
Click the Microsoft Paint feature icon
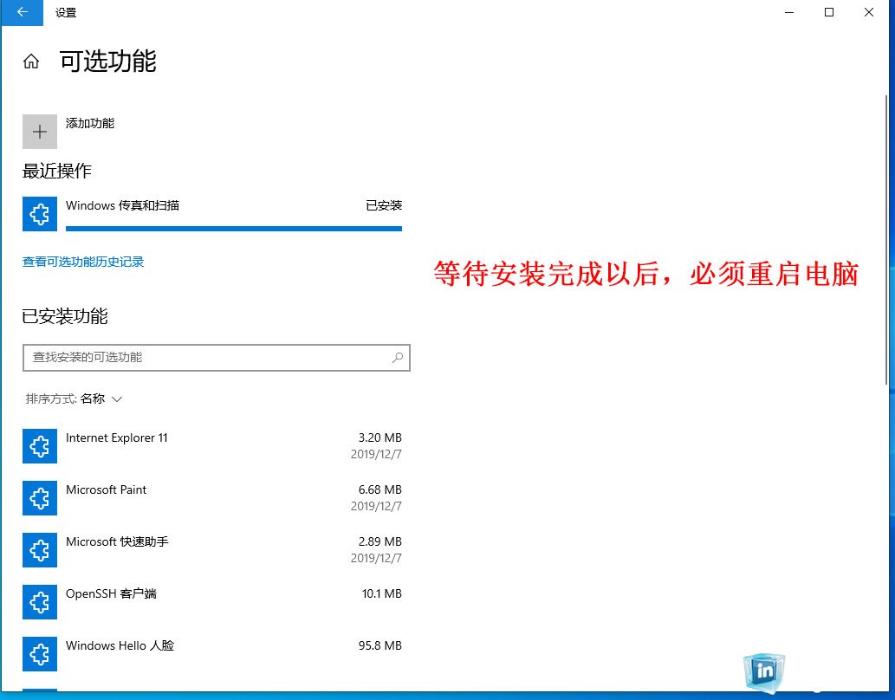click(x=39, y=498)
